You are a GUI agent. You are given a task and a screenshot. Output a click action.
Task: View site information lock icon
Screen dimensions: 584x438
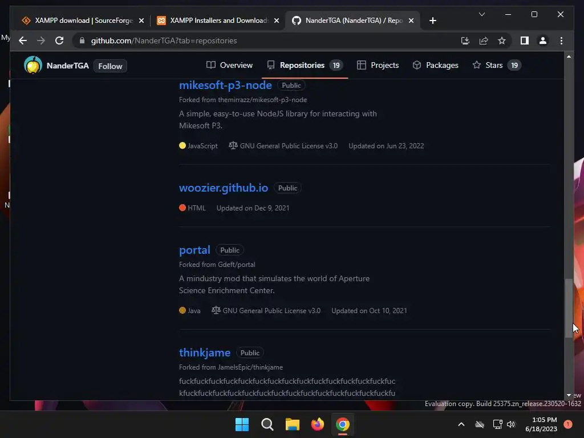coord(82,40)
